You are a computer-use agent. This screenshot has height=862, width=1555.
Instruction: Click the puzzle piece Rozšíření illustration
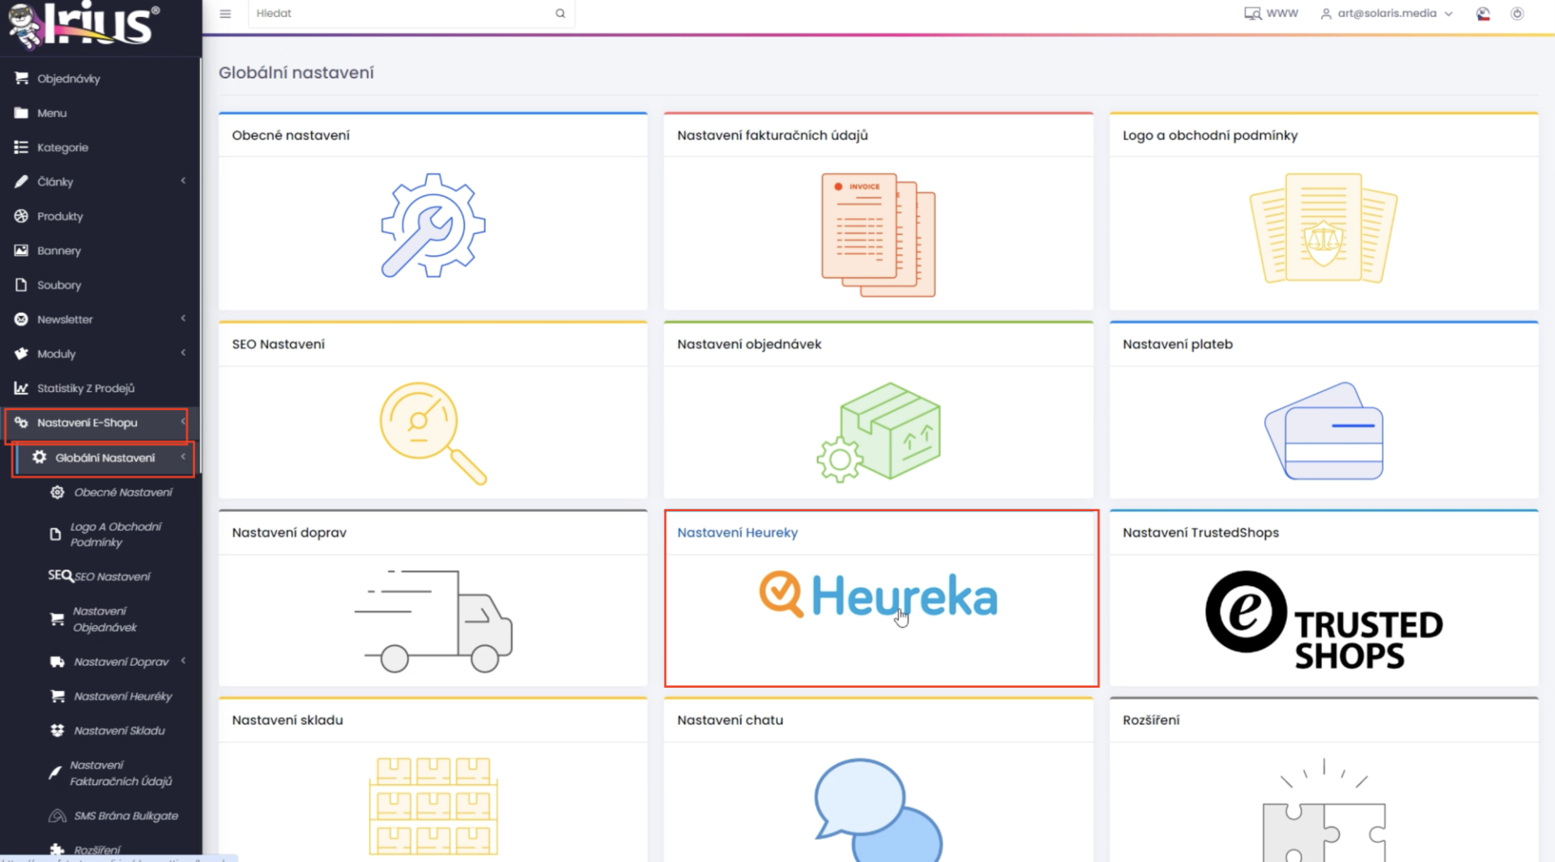pos(1323,810)
